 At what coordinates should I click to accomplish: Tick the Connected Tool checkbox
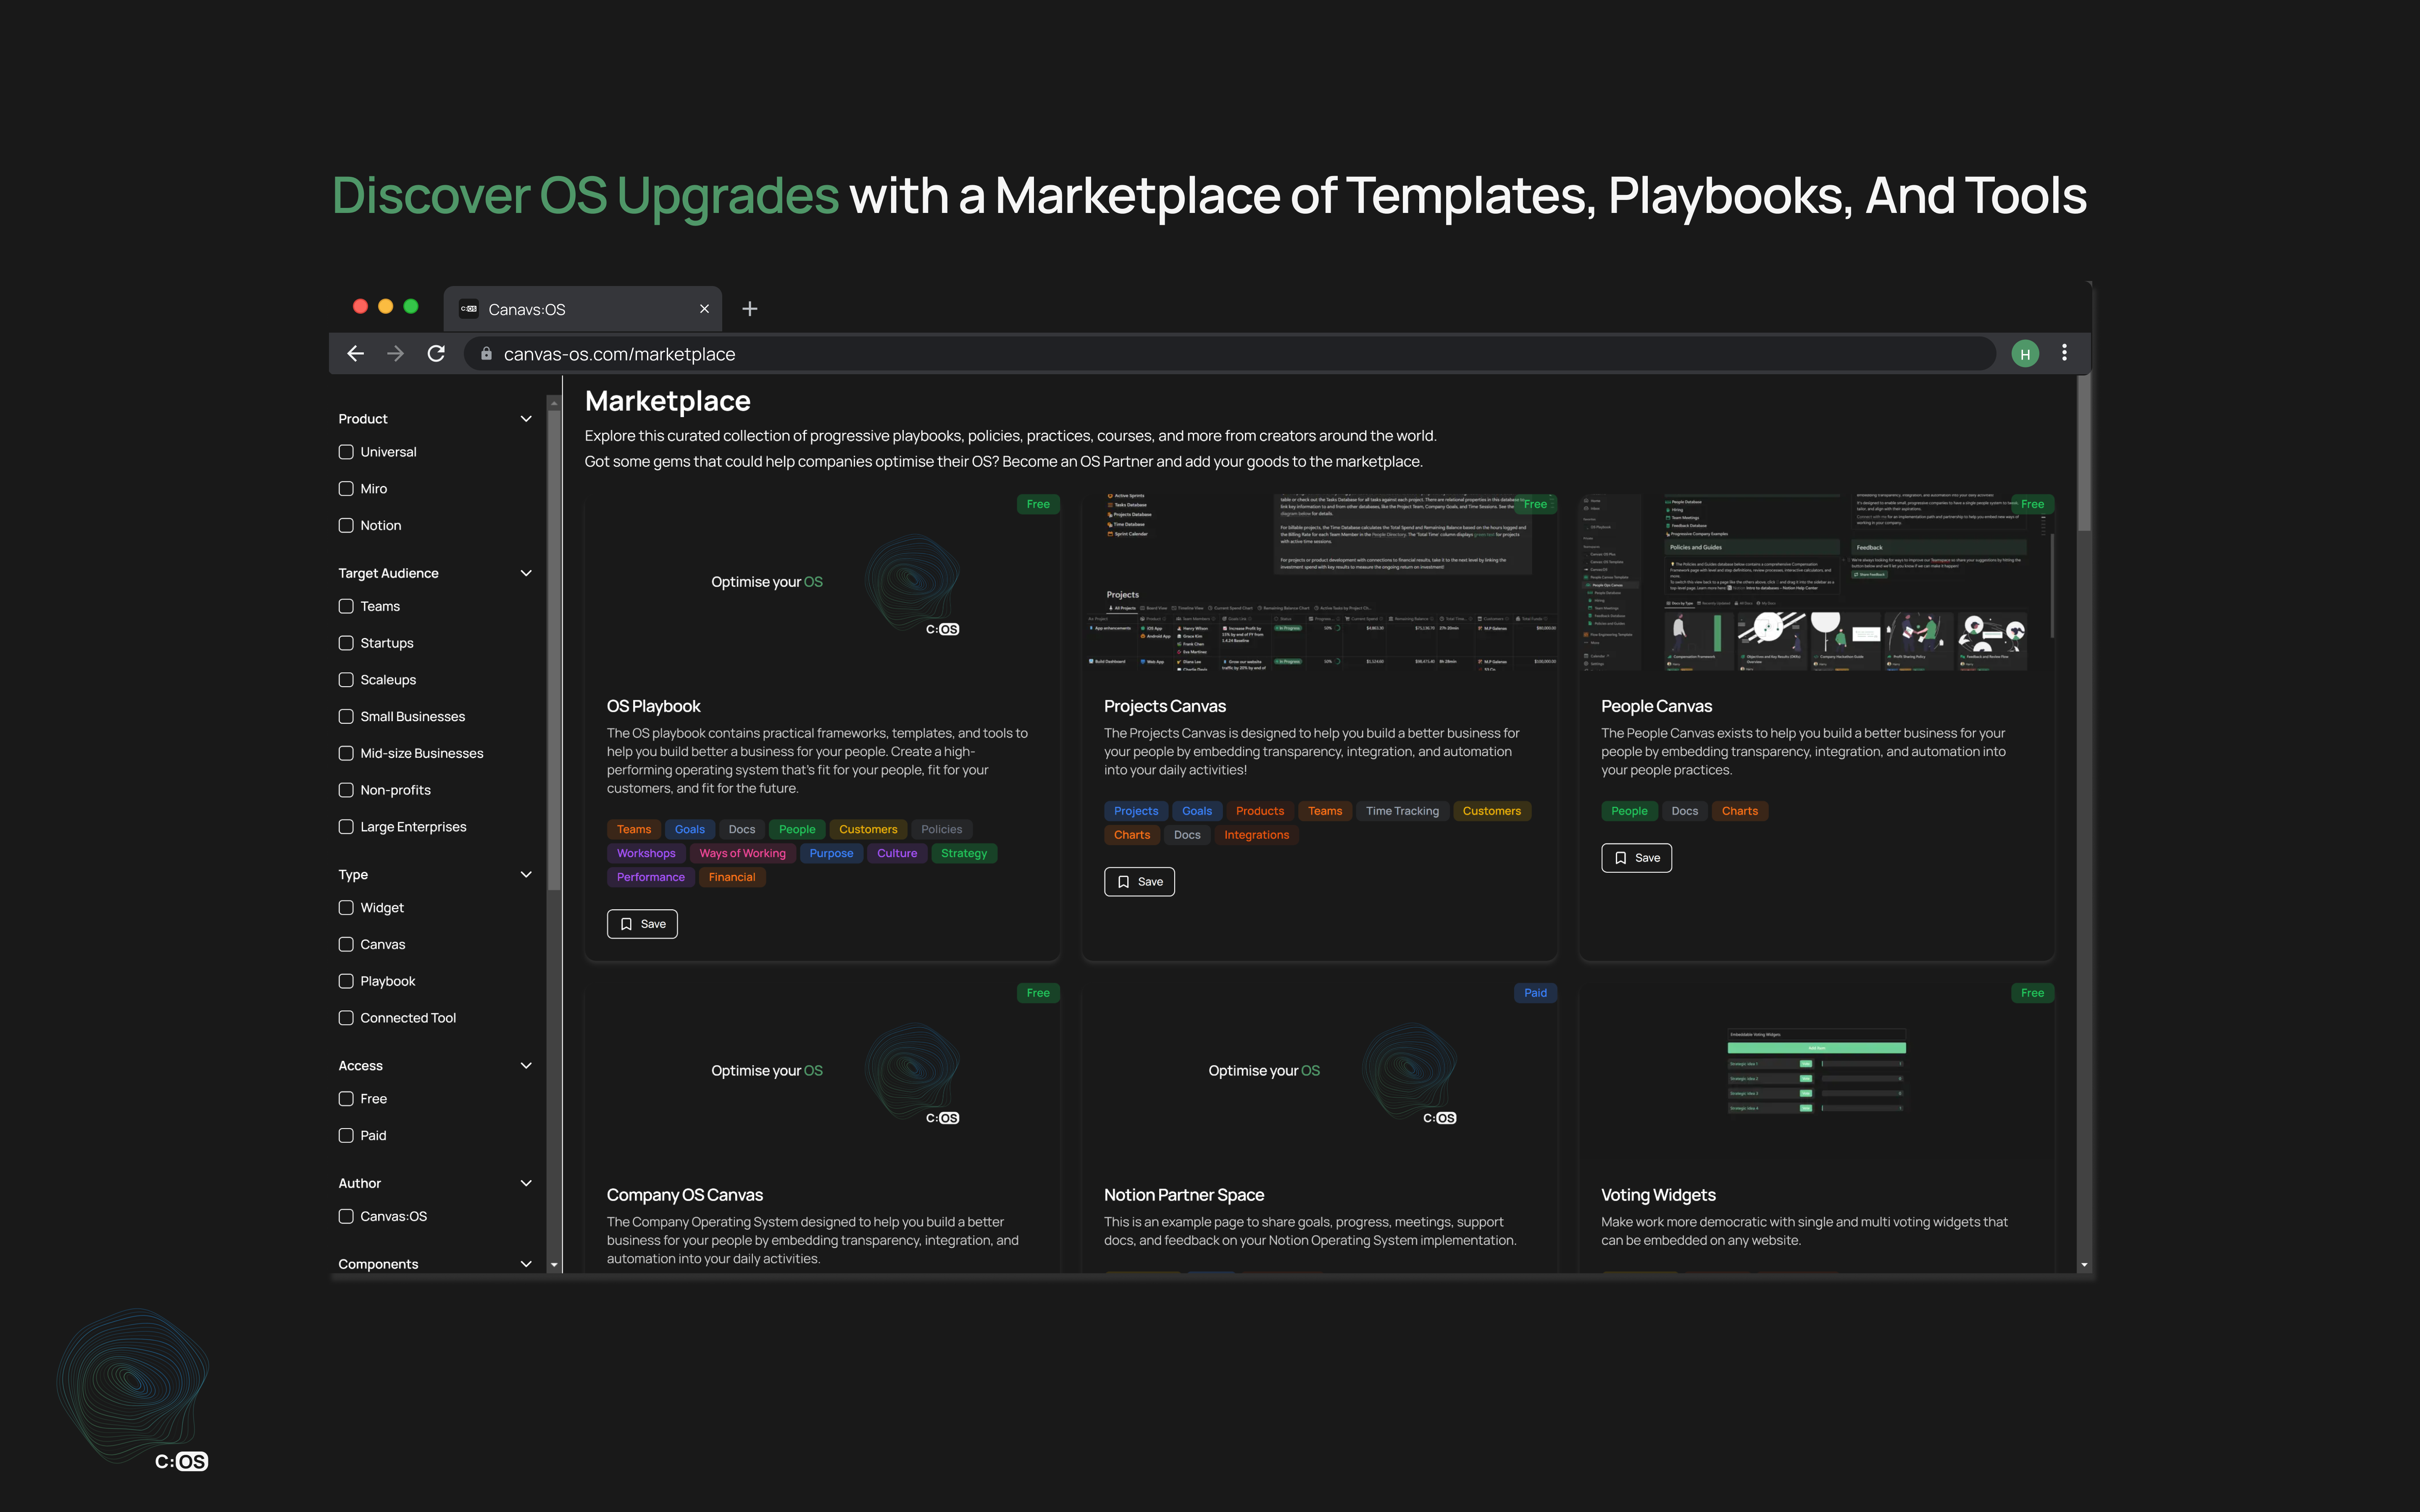[346, 1018]
